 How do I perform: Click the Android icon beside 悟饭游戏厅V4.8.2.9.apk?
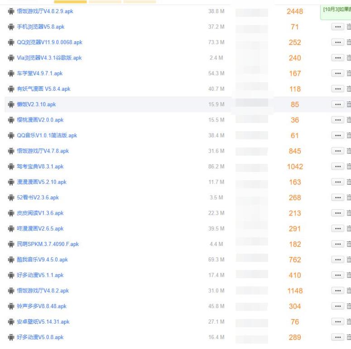(11, 11)
